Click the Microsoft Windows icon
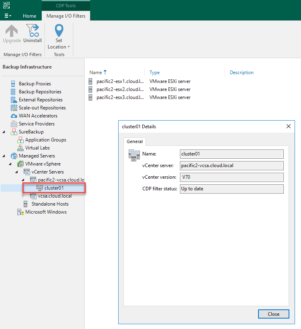This screenshot has height=329, width=301. pos(20,212)
